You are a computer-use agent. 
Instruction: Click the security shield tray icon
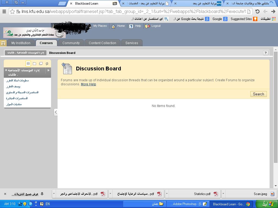click(25, 204)
